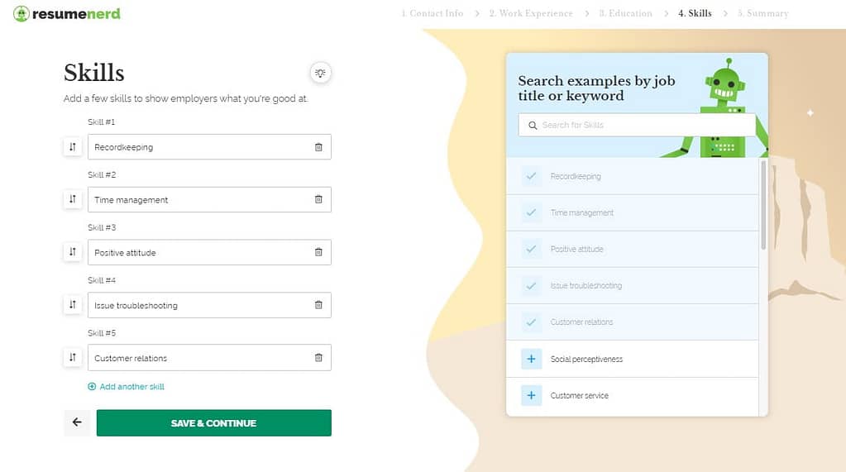The width and height of the screenshot is (846, 472).
Task: Click the resumenerd logo
Action: 67,13
